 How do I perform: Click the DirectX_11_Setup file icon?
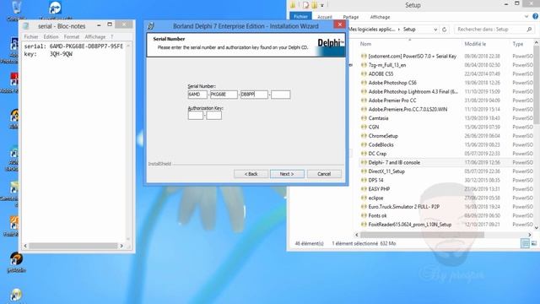point(364,171)
